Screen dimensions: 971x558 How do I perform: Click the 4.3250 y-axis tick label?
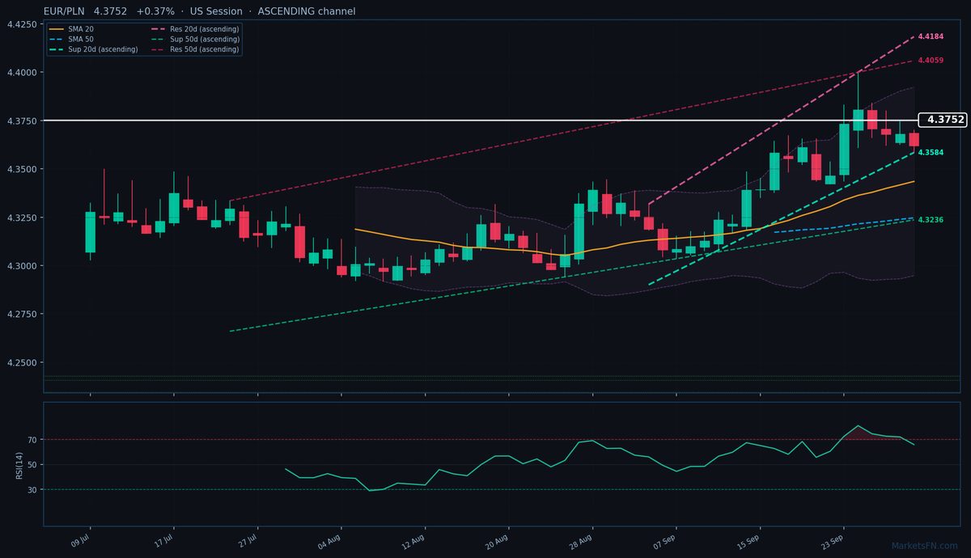(x=21, y=218)
